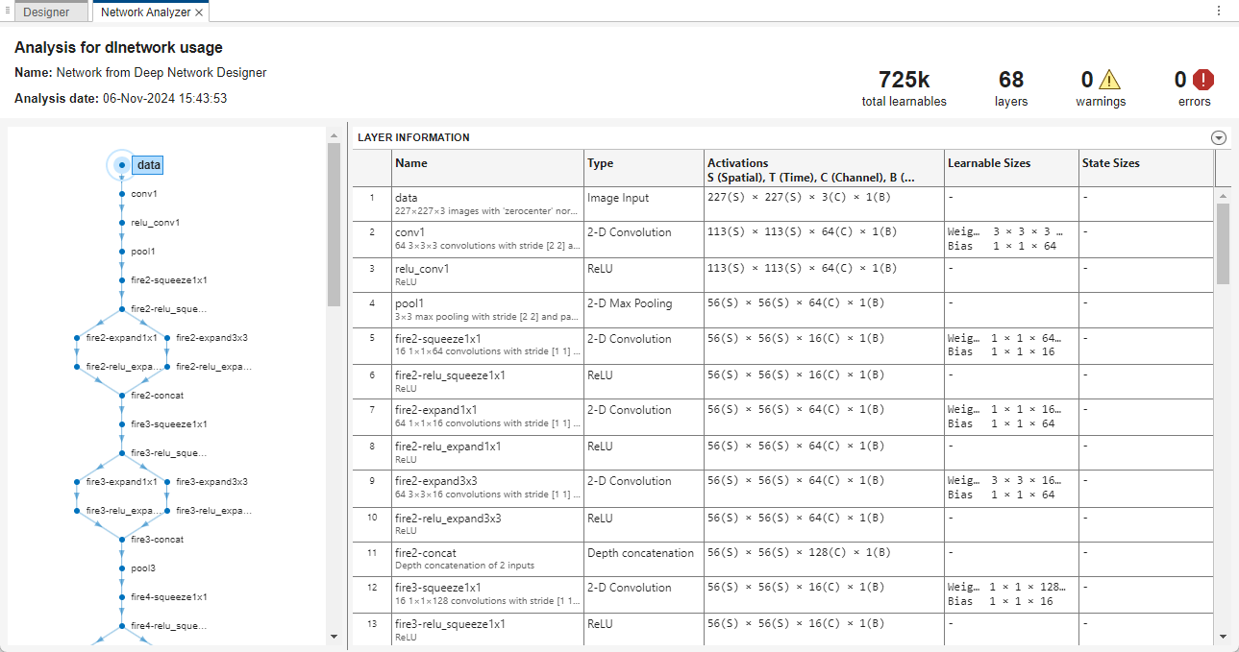Select fire2-squeeze1x1 row in table
Screen dimensions: 1239x652
[783, 346]
